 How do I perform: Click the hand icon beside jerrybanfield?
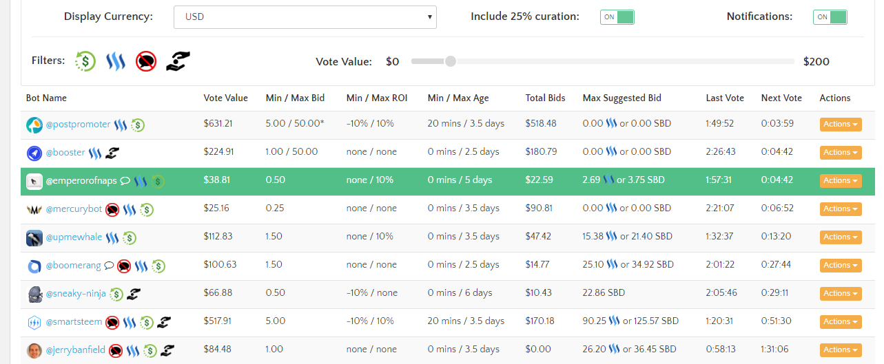click(167, 350)
